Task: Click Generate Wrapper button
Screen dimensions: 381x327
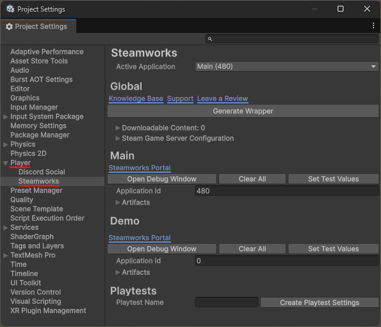Action: (243, 111)
